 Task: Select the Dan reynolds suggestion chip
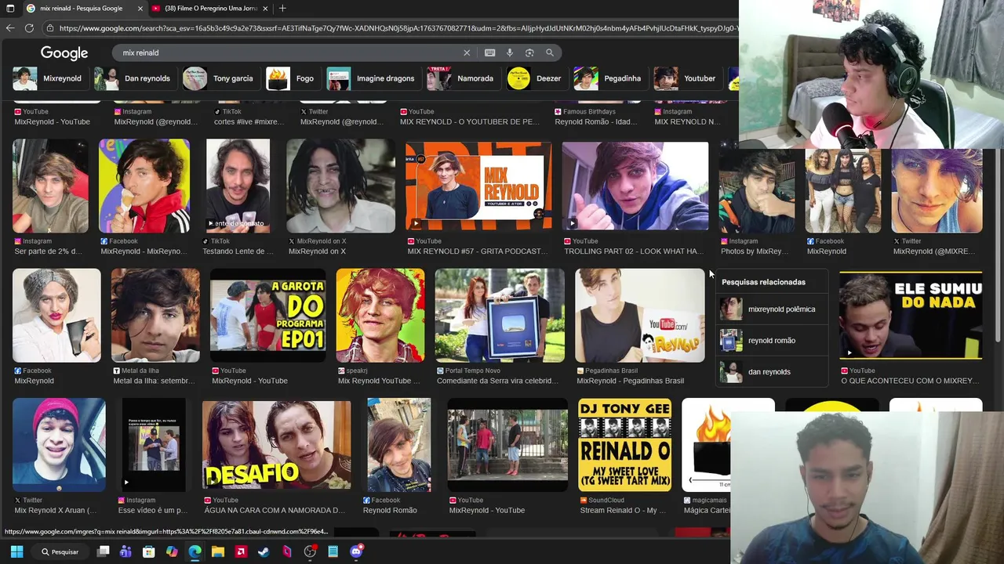coord(133,78)
